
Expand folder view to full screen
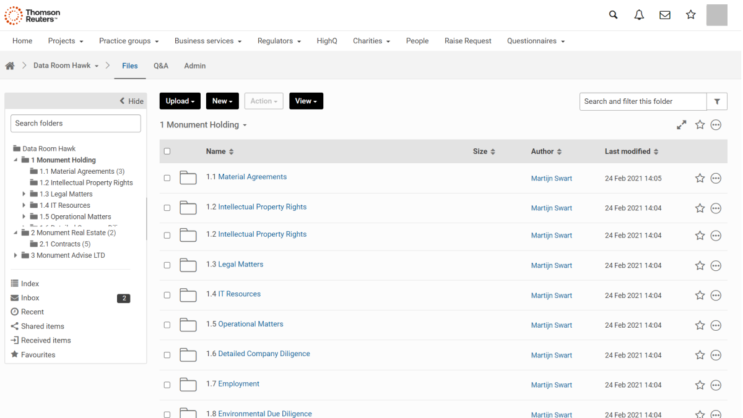pyautogui.click(x=681, y=125)
